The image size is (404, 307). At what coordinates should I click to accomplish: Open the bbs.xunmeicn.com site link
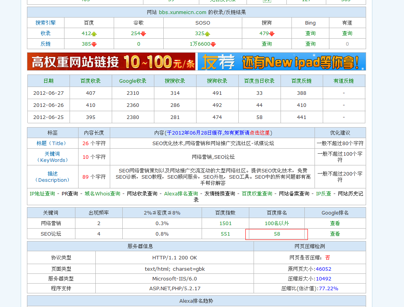[182, 12]
